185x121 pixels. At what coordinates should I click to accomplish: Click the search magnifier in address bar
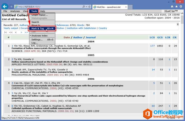coord(84,7)
